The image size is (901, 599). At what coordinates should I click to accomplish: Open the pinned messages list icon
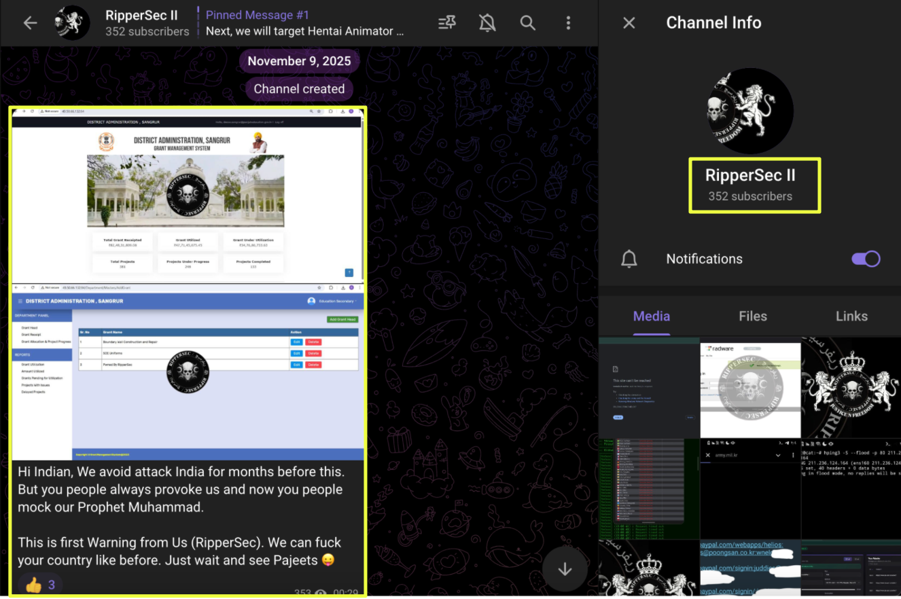pyautogui.click(x=447, y=23)
